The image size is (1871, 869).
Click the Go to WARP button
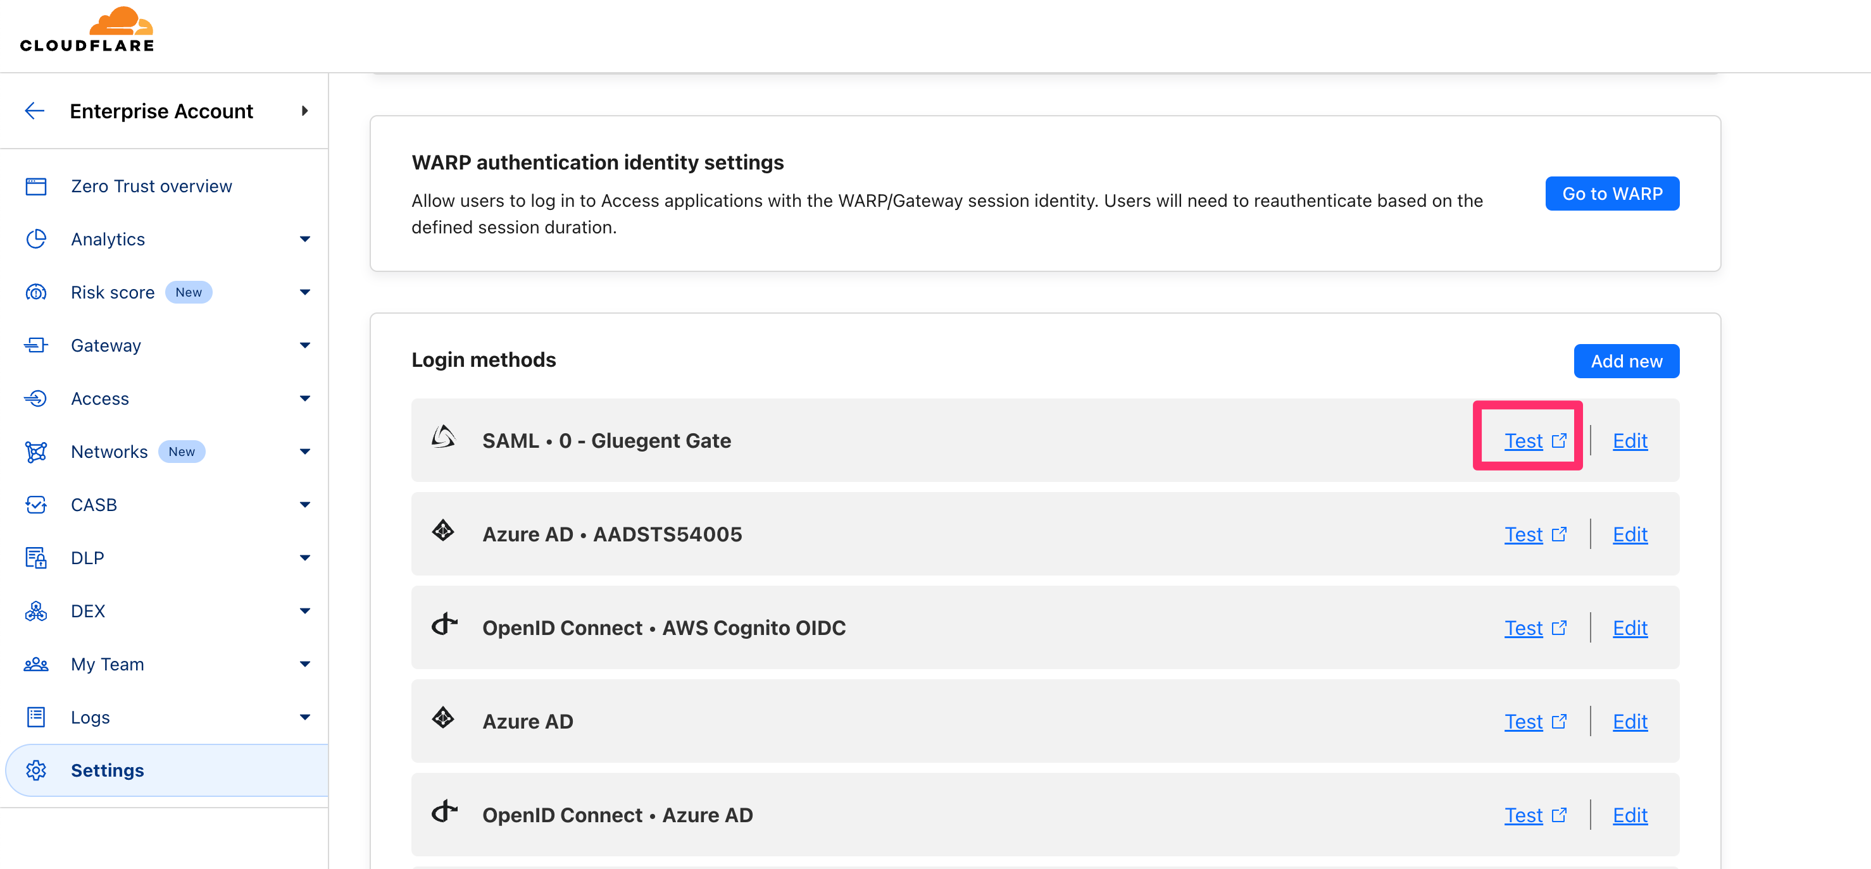tap(1611, 193)
